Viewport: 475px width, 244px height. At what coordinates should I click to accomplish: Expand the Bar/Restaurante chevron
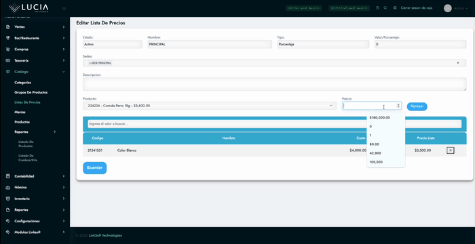pyautogui.click(x=64, y=38)
